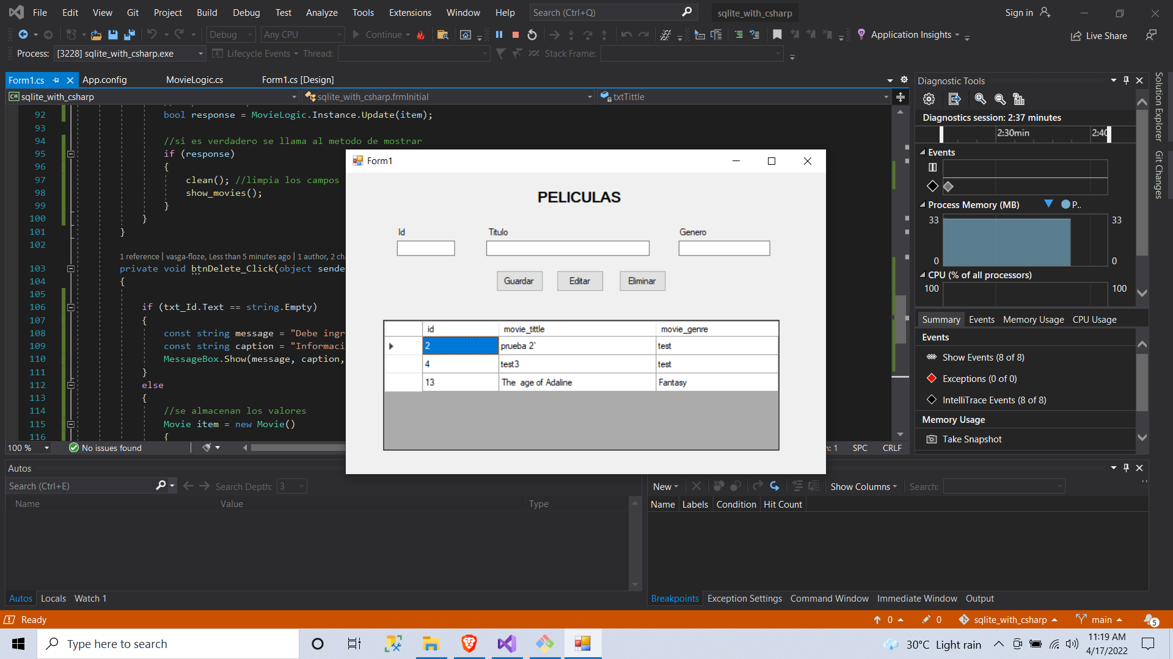The height and width of the screenshot is (659, 1173).
Task: Select the 'The age of Adaline' grid cell
Action: (577, 382)
